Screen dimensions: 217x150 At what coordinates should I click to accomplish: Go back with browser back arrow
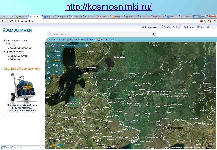coord(3,21)
